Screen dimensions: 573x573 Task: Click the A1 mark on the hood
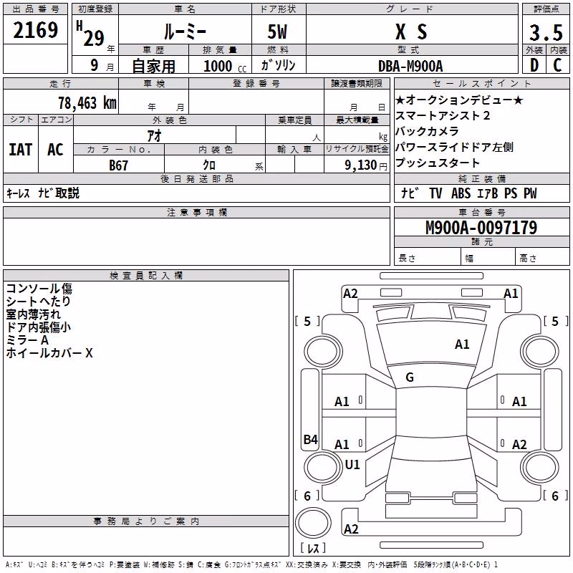[462, 345]
